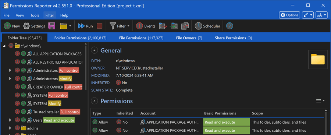Screen dimensions: 331x135
Task: Click application logo in title bar
Action: click(x=6, y=6)
